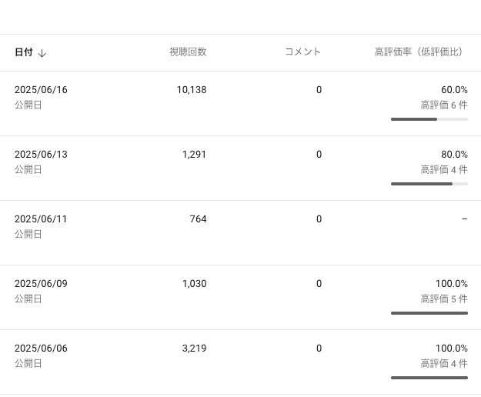
Task: Sort by 日付 column header
Action: (24, 52)
